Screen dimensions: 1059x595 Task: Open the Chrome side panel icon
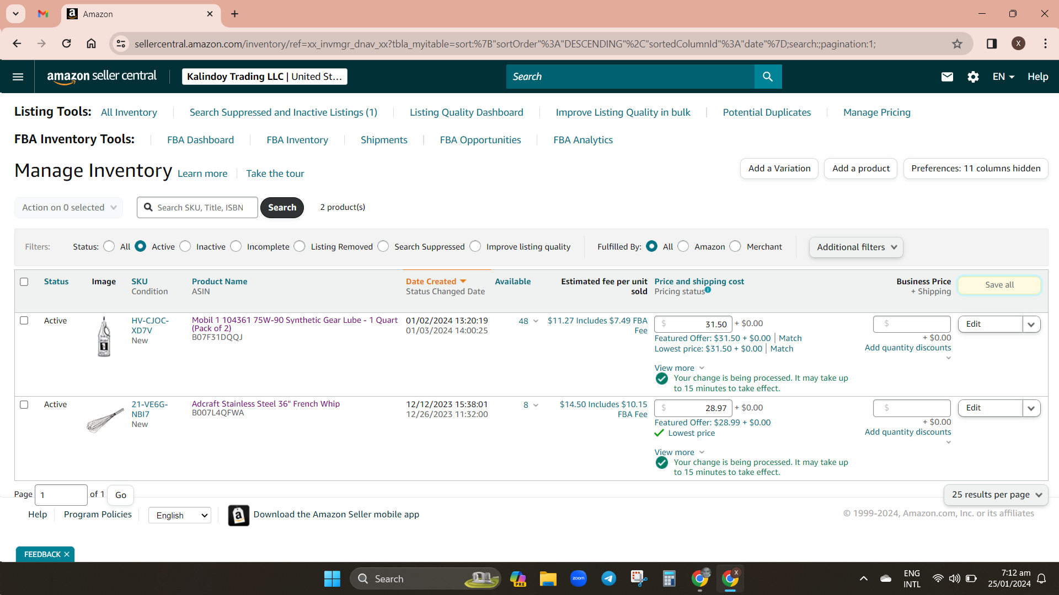[992, 44]
